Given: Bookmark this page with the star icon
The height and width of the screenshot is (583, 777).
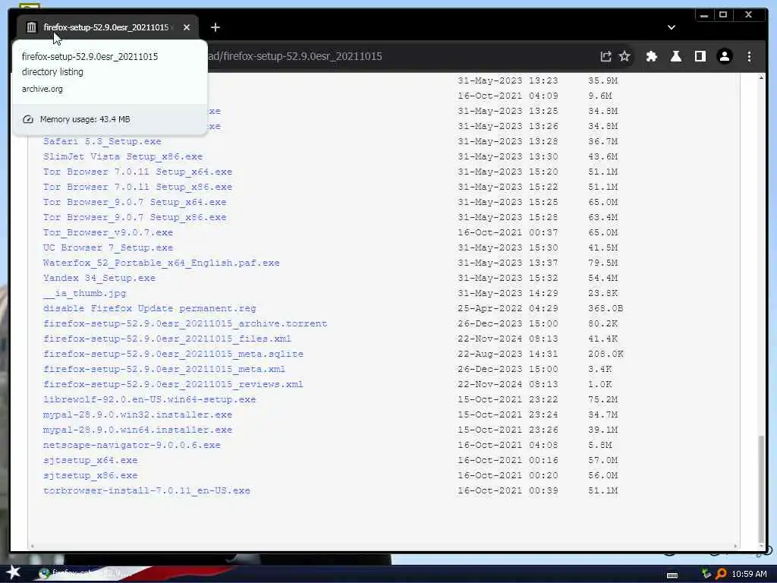Looking at the screenshot, I should 624,56.
